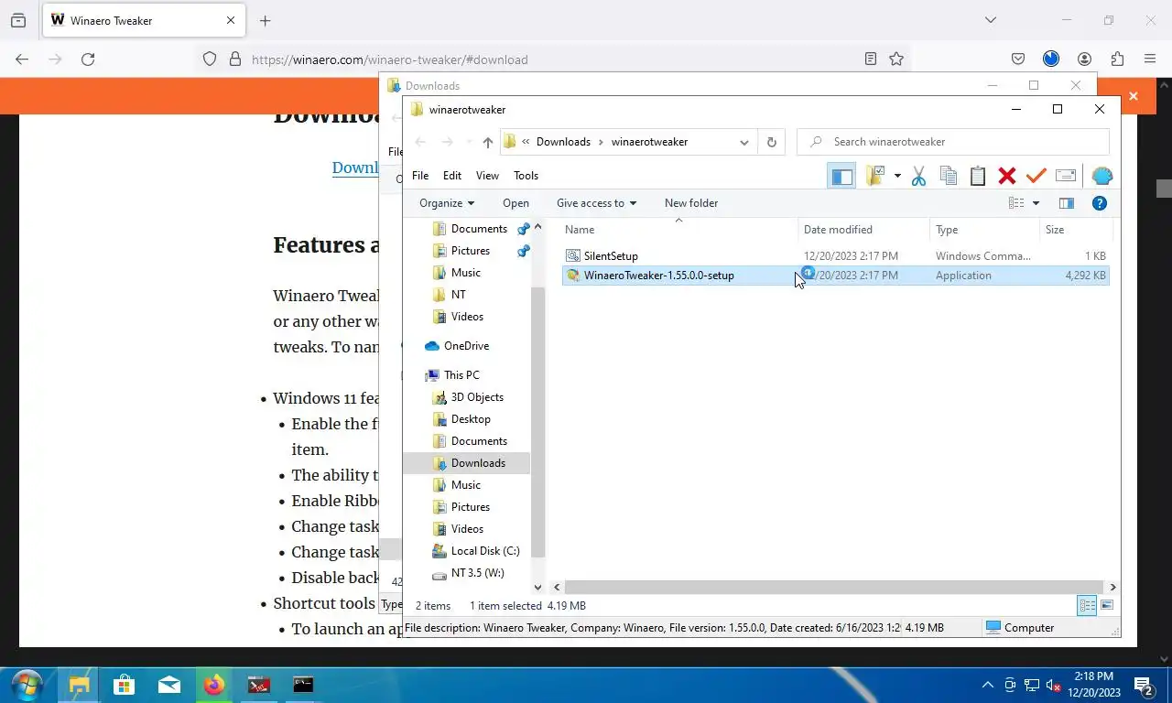1172x703 pixels.
Task: Cut the selected file with scissors icon
Action: 918,176
